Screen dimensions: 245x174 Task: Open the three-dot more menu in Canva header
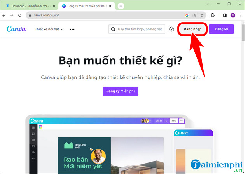[72, 29]
